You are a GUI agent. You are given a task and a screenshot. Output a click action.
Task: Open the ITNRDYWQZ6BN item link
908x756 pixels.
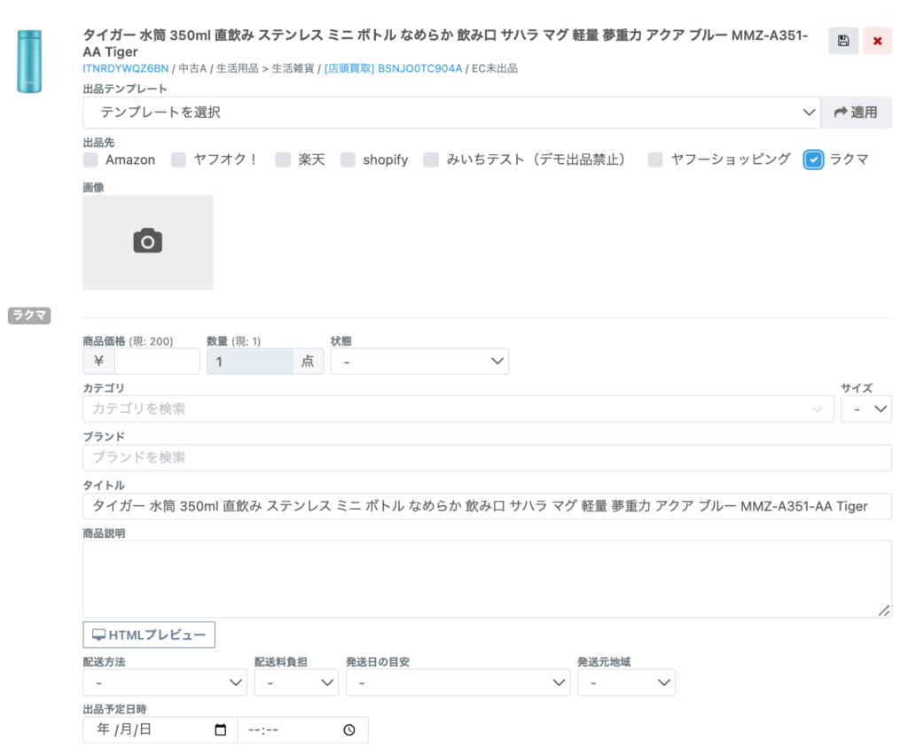pos(126,68)
